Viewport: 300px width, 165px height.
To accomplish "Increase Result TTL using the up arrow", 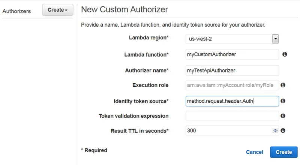I will coord(275,129).
